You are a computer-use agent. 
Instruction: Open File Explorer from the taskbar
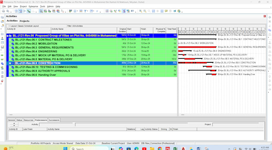click(152, 149)
